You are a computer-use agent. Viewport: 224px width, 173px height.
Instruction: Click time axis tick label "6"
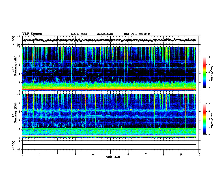pyautogui.click(x=128, y=154)
